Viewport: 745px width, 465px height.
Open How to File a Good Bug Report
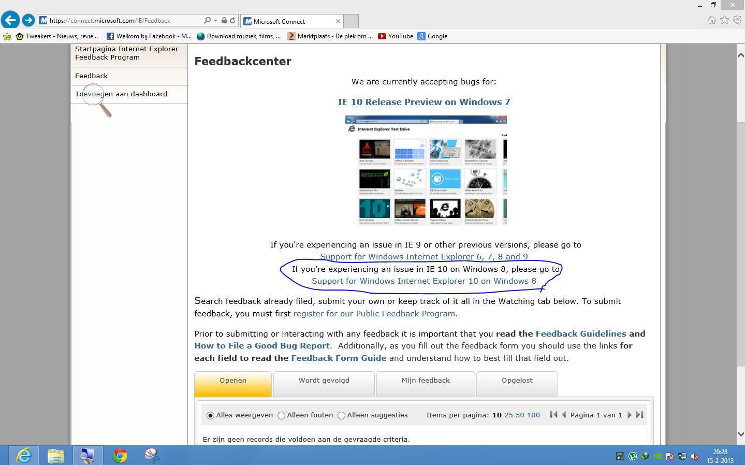pyautogui.click(x=262, y=346)
